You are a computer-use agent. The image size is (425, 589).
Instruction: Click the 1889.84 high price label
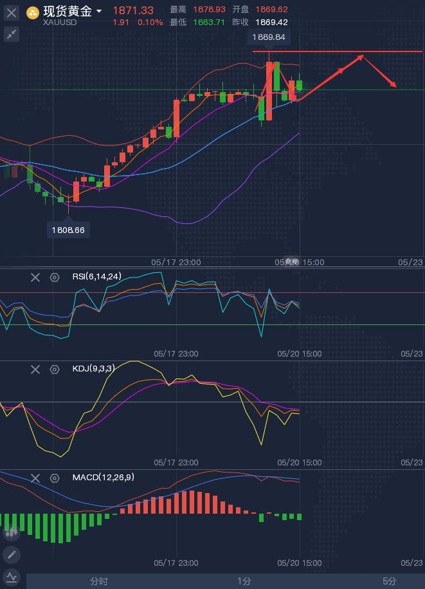[269, 37]
